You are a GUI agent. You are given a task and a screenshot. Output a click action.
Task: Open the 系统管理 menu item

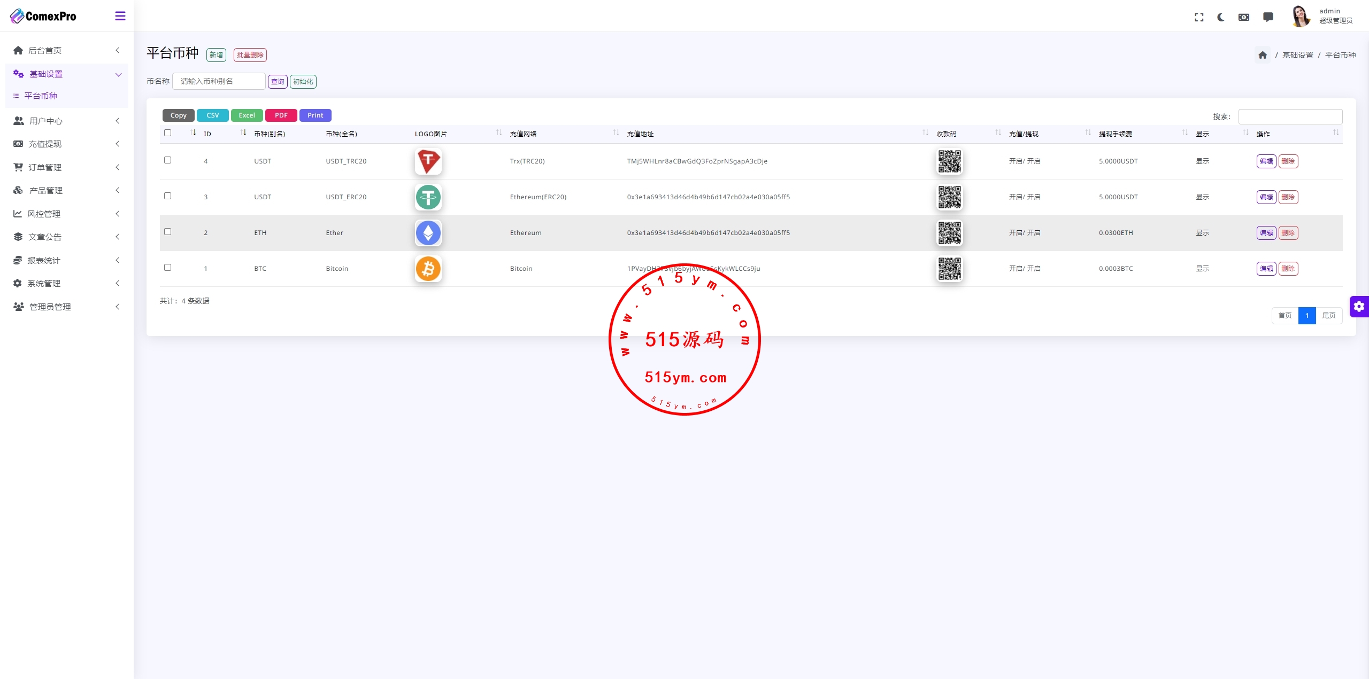[x=44, y=284]
